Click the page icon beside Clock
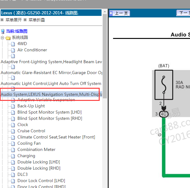 pyautogui.click(x=13, y=125)
